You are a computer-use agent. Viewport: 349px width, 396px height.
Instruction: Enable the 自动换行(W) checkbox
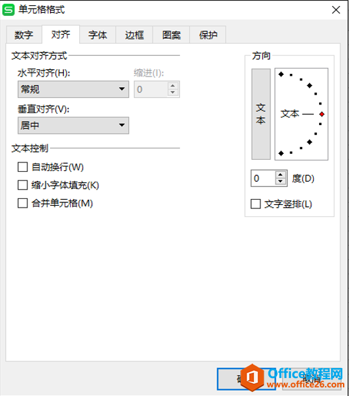click(x=23, y=167)
